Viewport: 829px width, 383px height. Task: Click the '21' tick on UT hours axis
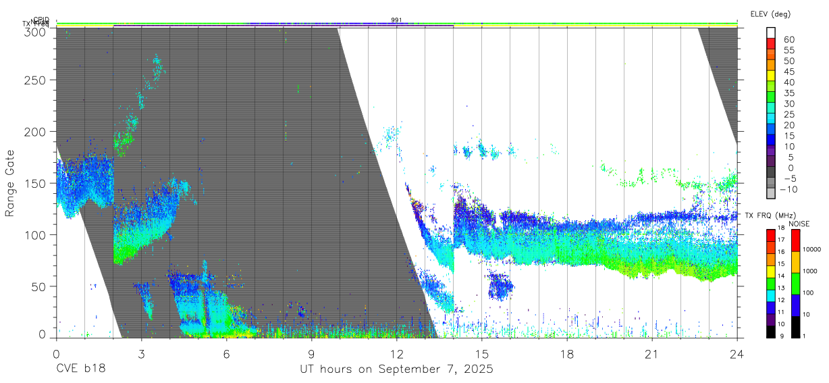pos(651,354)
